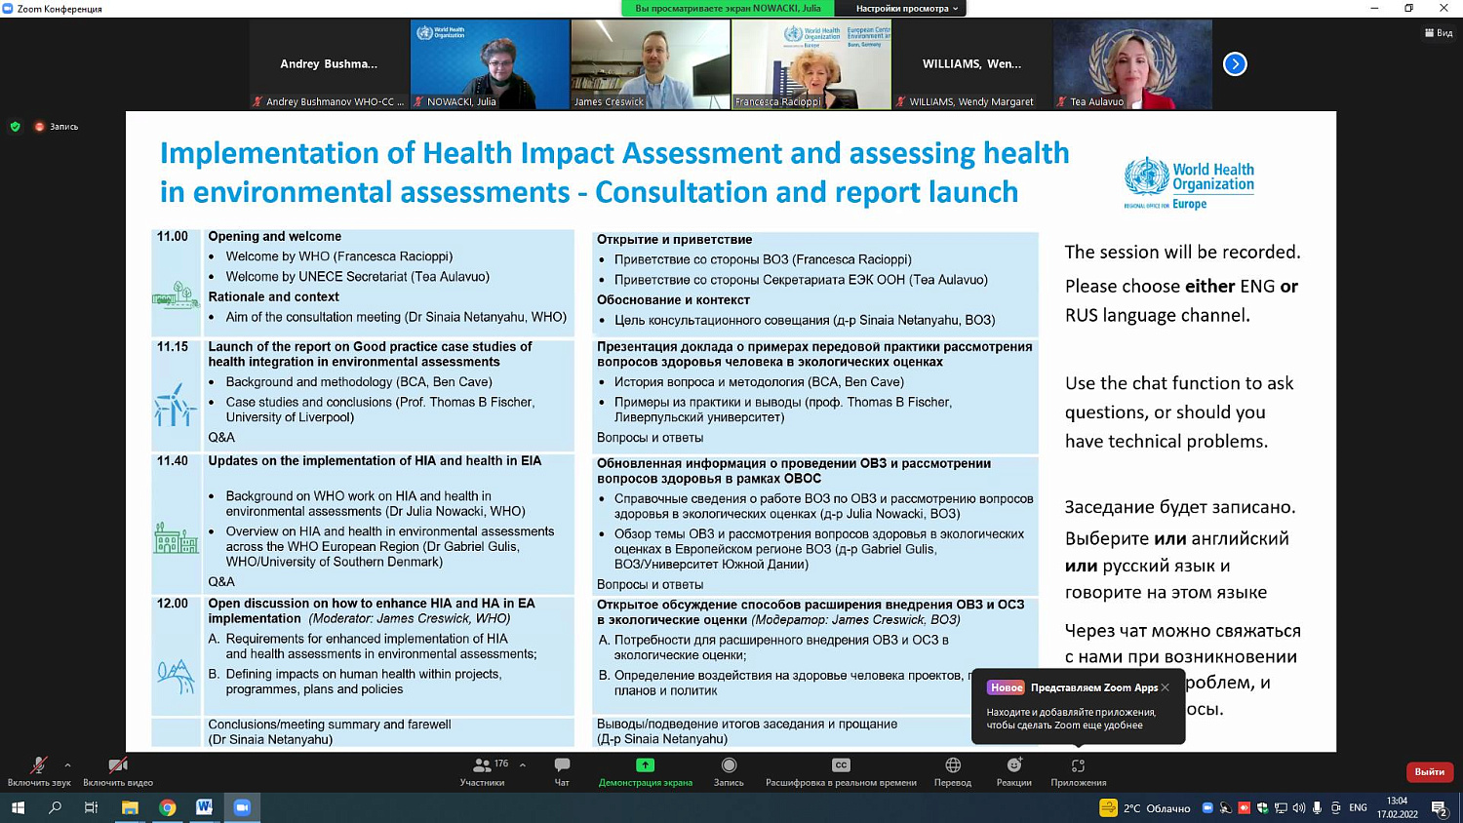Expand participants options arrow next to 176

coord(523,765)
